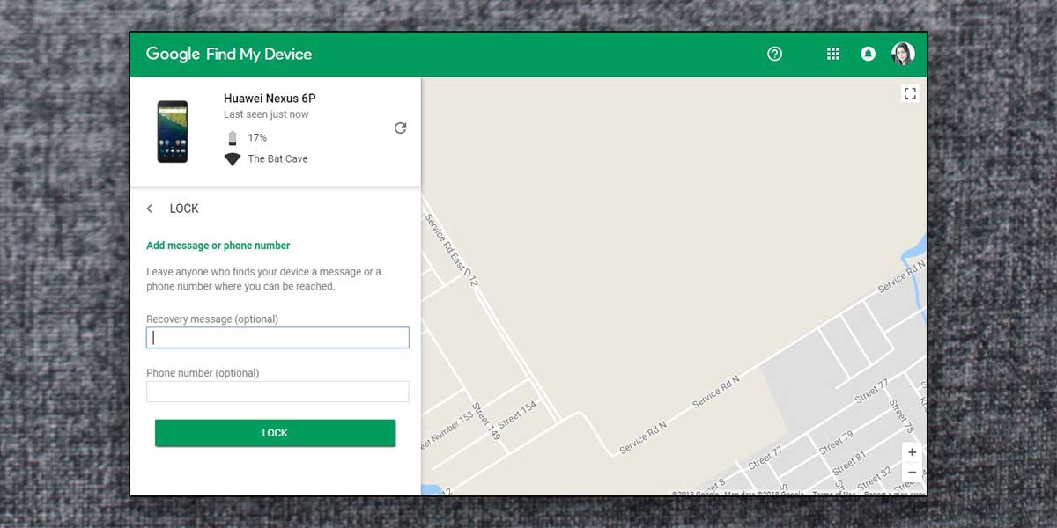Open the account profile avatar
1057x528 pixels.
(x=903, y=54)
